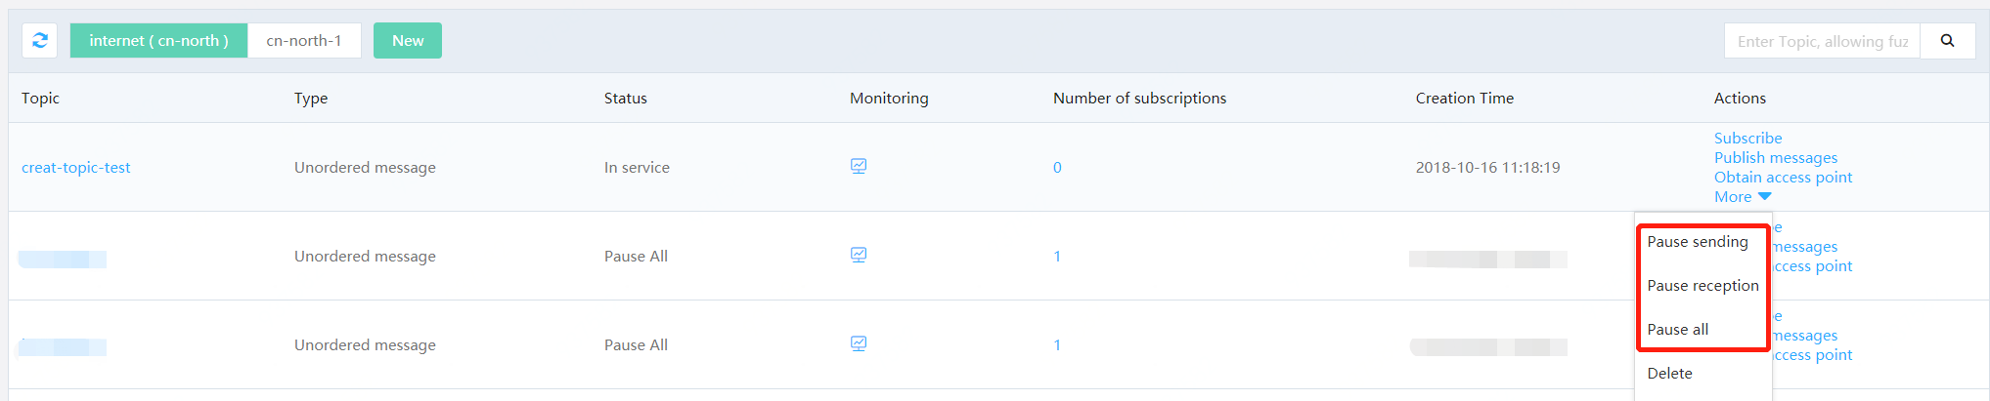This screenshot has width=1990, height=401.
Task: Click the Obtain access point link
Action: 1783,178
